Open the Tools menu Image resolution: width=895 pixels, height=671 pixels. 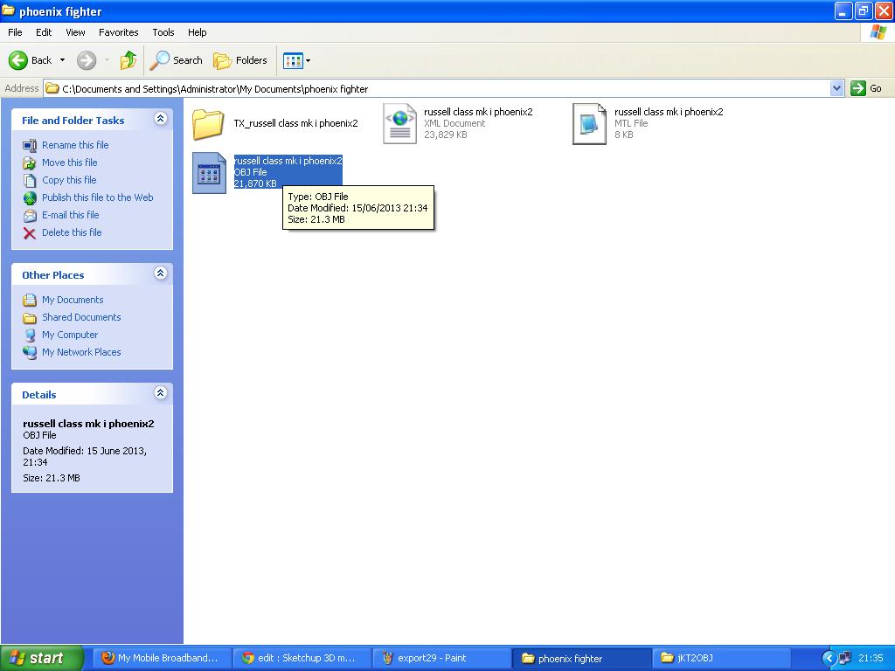pyautogui.click(x=163, y=32)
